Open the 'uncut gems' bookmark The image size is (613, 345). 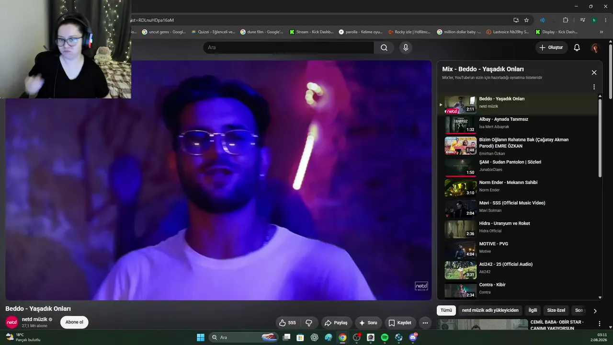coord(164,32)
